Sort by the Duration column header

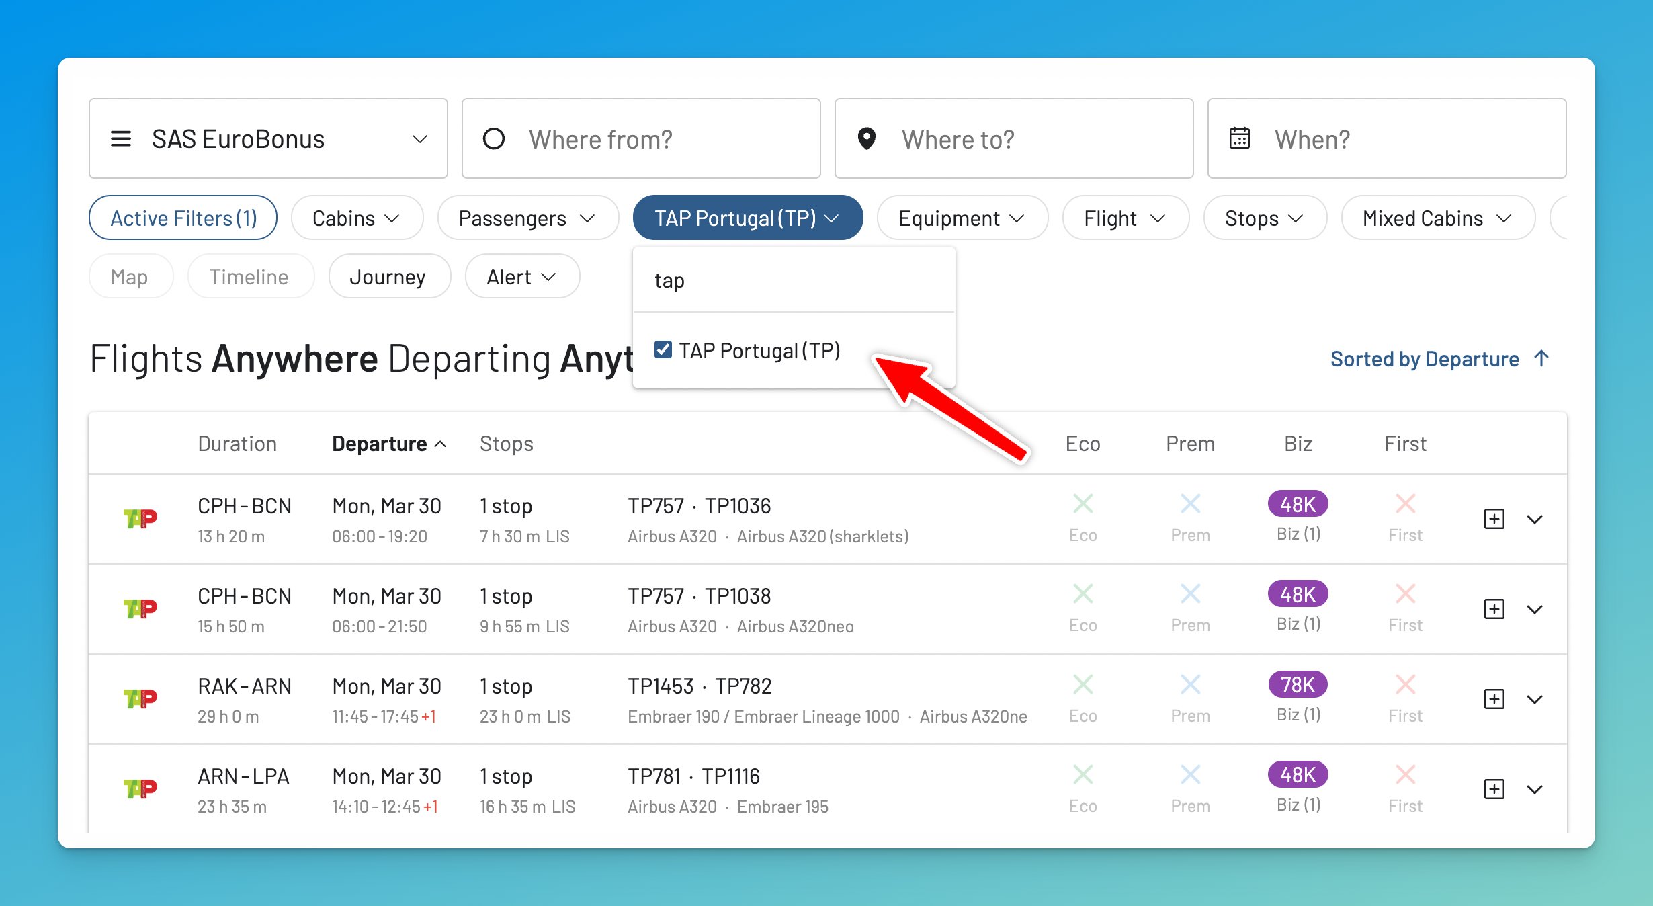point(237,444)
